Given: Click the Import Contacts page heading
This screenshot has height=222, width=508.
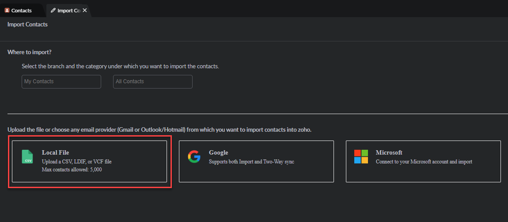Looking at the screenshot, I should coord(27,24).
